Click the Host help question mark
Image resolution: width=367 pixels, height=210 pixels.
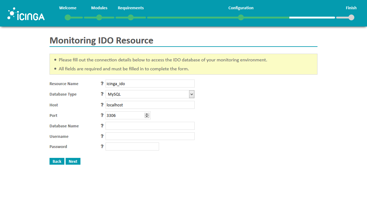tap(102, 105)
